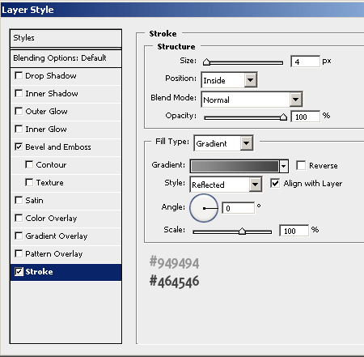The height and width of the screenshot is (357, 364).
Task: Uncheck the Stroke effect checkbox
Action: click(19, 271)
